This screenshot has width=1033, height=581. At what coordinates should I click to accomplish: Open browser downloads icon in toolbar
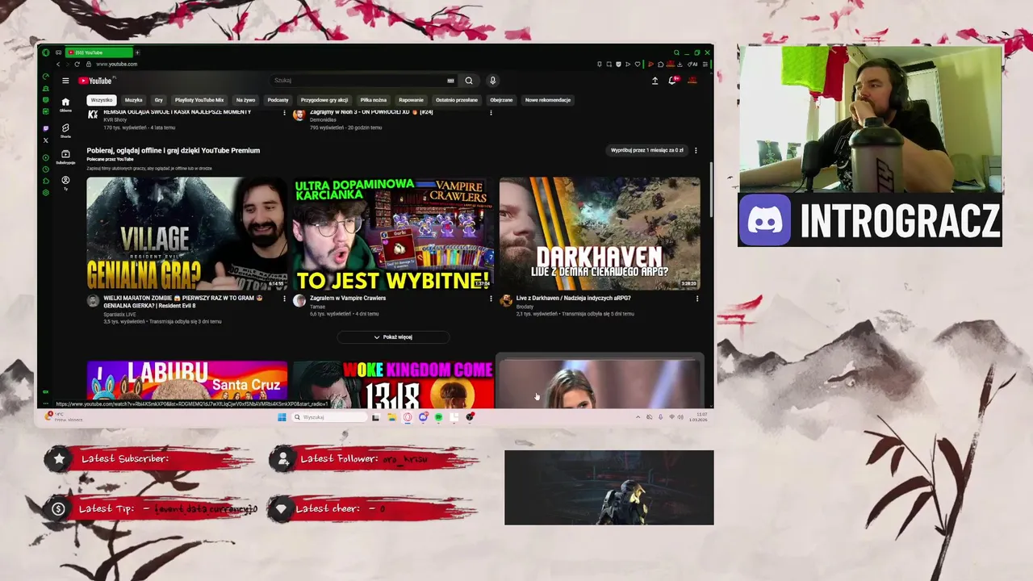[680, 64]
